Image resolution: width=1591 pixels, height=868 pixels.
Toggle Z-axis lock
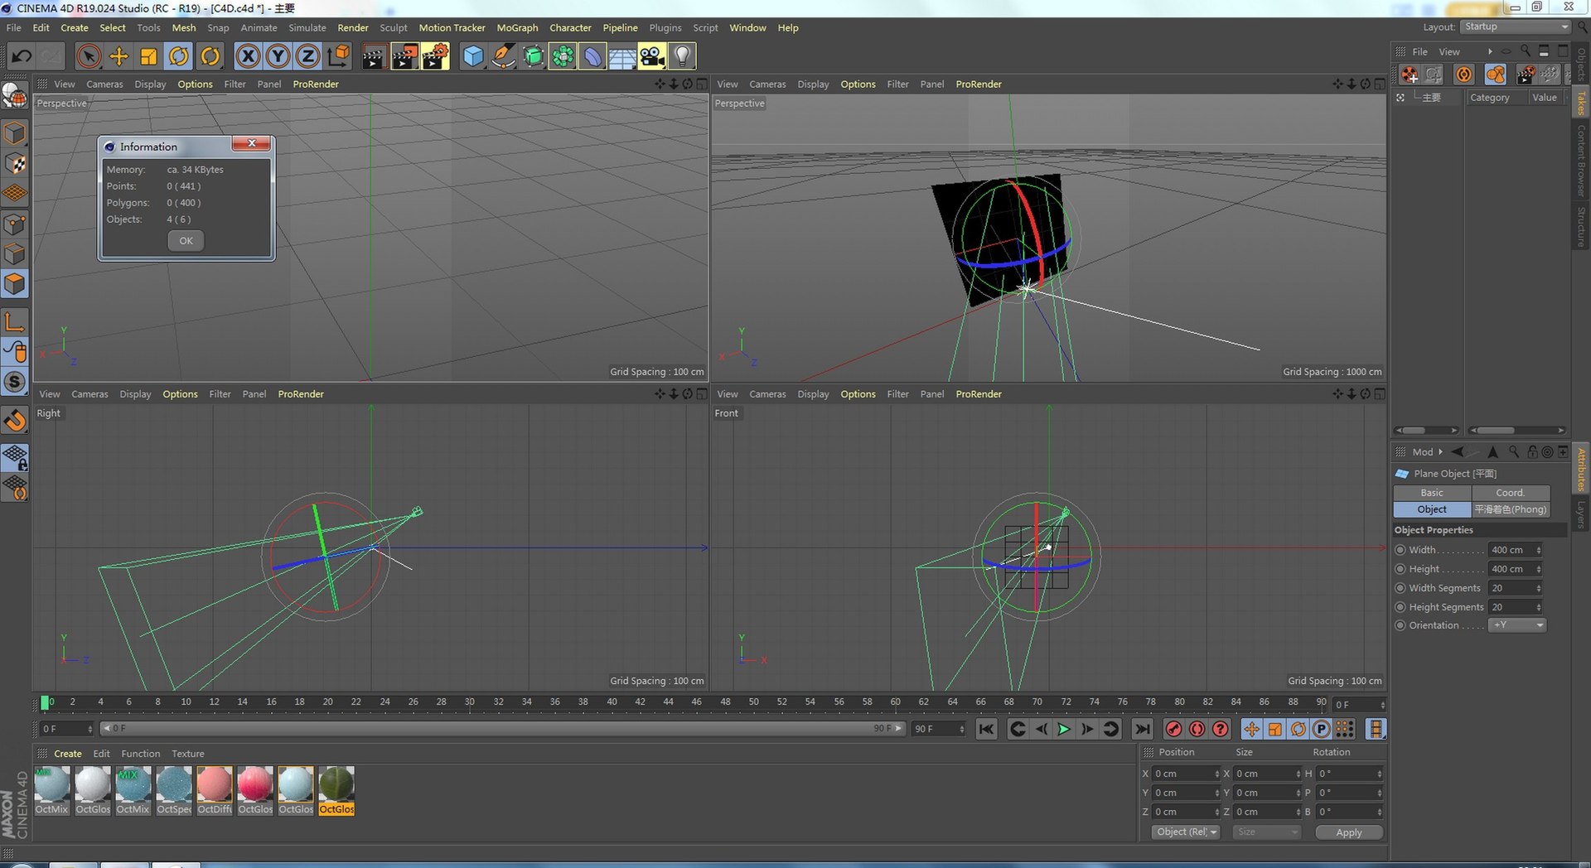(307, 56)
